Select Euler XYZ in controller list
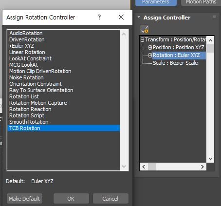Image resolution: width=221 pixels, height=206 pixels. pos(64,46)
